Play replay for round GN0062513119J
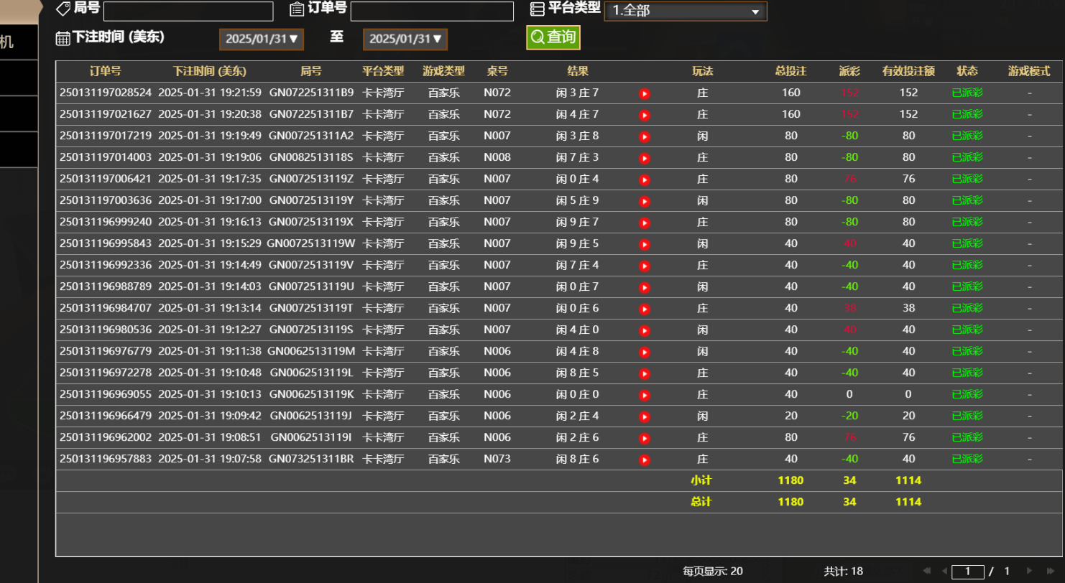Image resolution: width=1065 pixels, height=583 pixels. coord(645,416)
